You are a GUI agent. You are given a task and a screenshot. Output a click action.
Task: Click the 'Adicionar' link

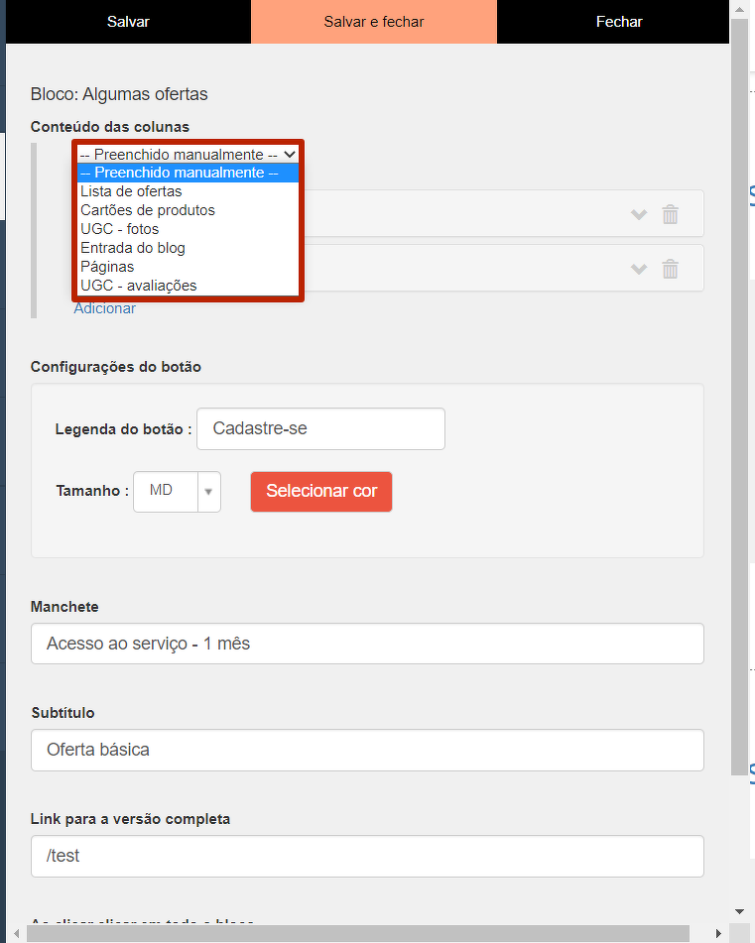click(104, 308)
